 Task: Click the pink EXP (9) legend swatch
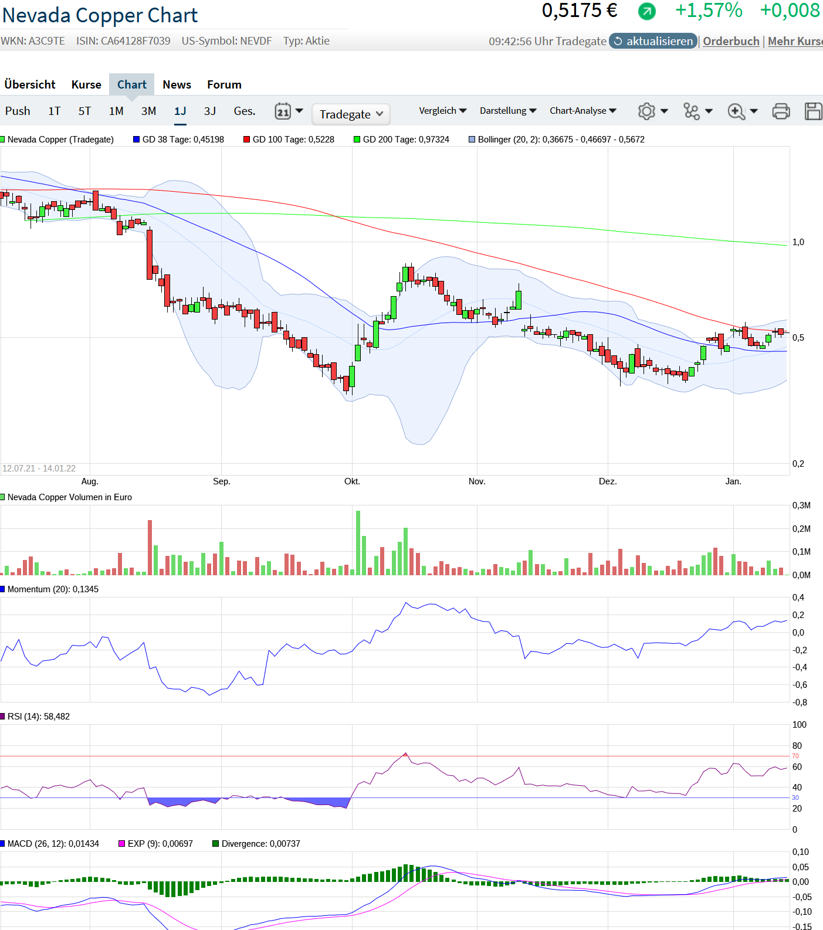point(121,844)
